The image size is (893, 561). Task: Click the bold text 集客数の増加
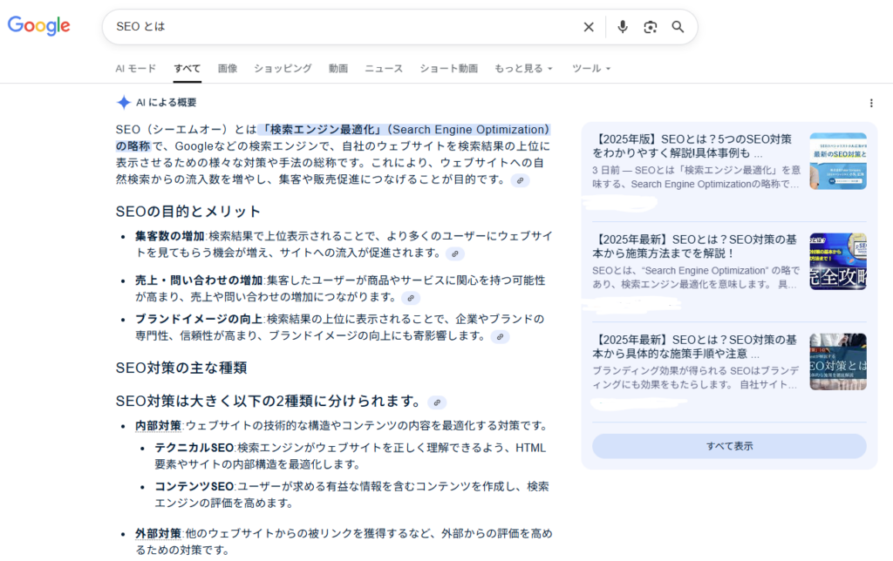[170, 236]
